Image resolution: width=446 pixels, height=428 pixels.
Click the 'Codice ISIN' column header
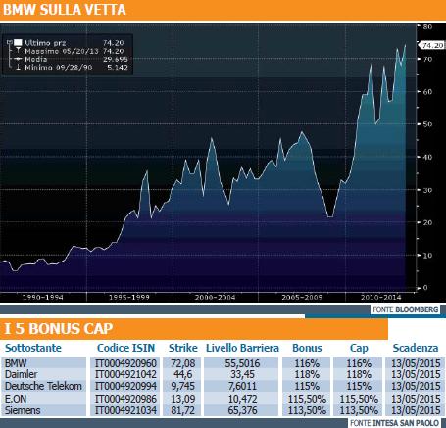coord(126,348)
